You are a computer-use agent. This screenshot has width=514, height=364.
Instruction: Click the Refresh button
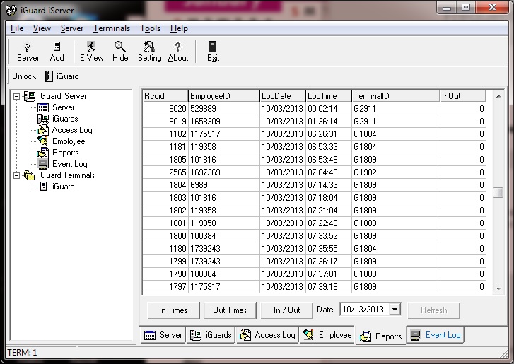coord(433,310)
